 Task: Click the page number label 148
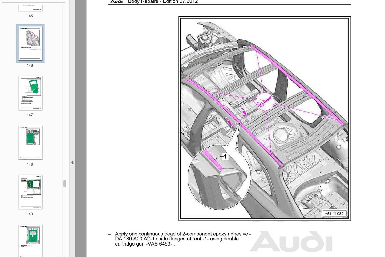30,164
